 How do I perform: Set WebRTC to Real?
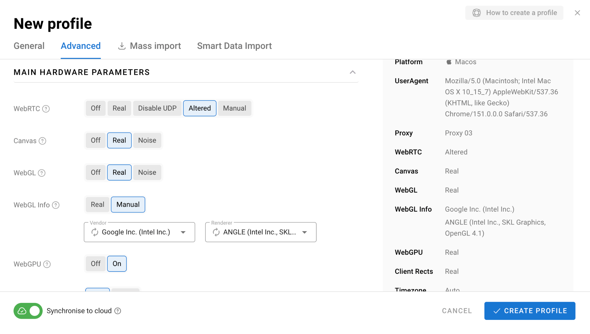pyautogui.click(x=119, y=108)
